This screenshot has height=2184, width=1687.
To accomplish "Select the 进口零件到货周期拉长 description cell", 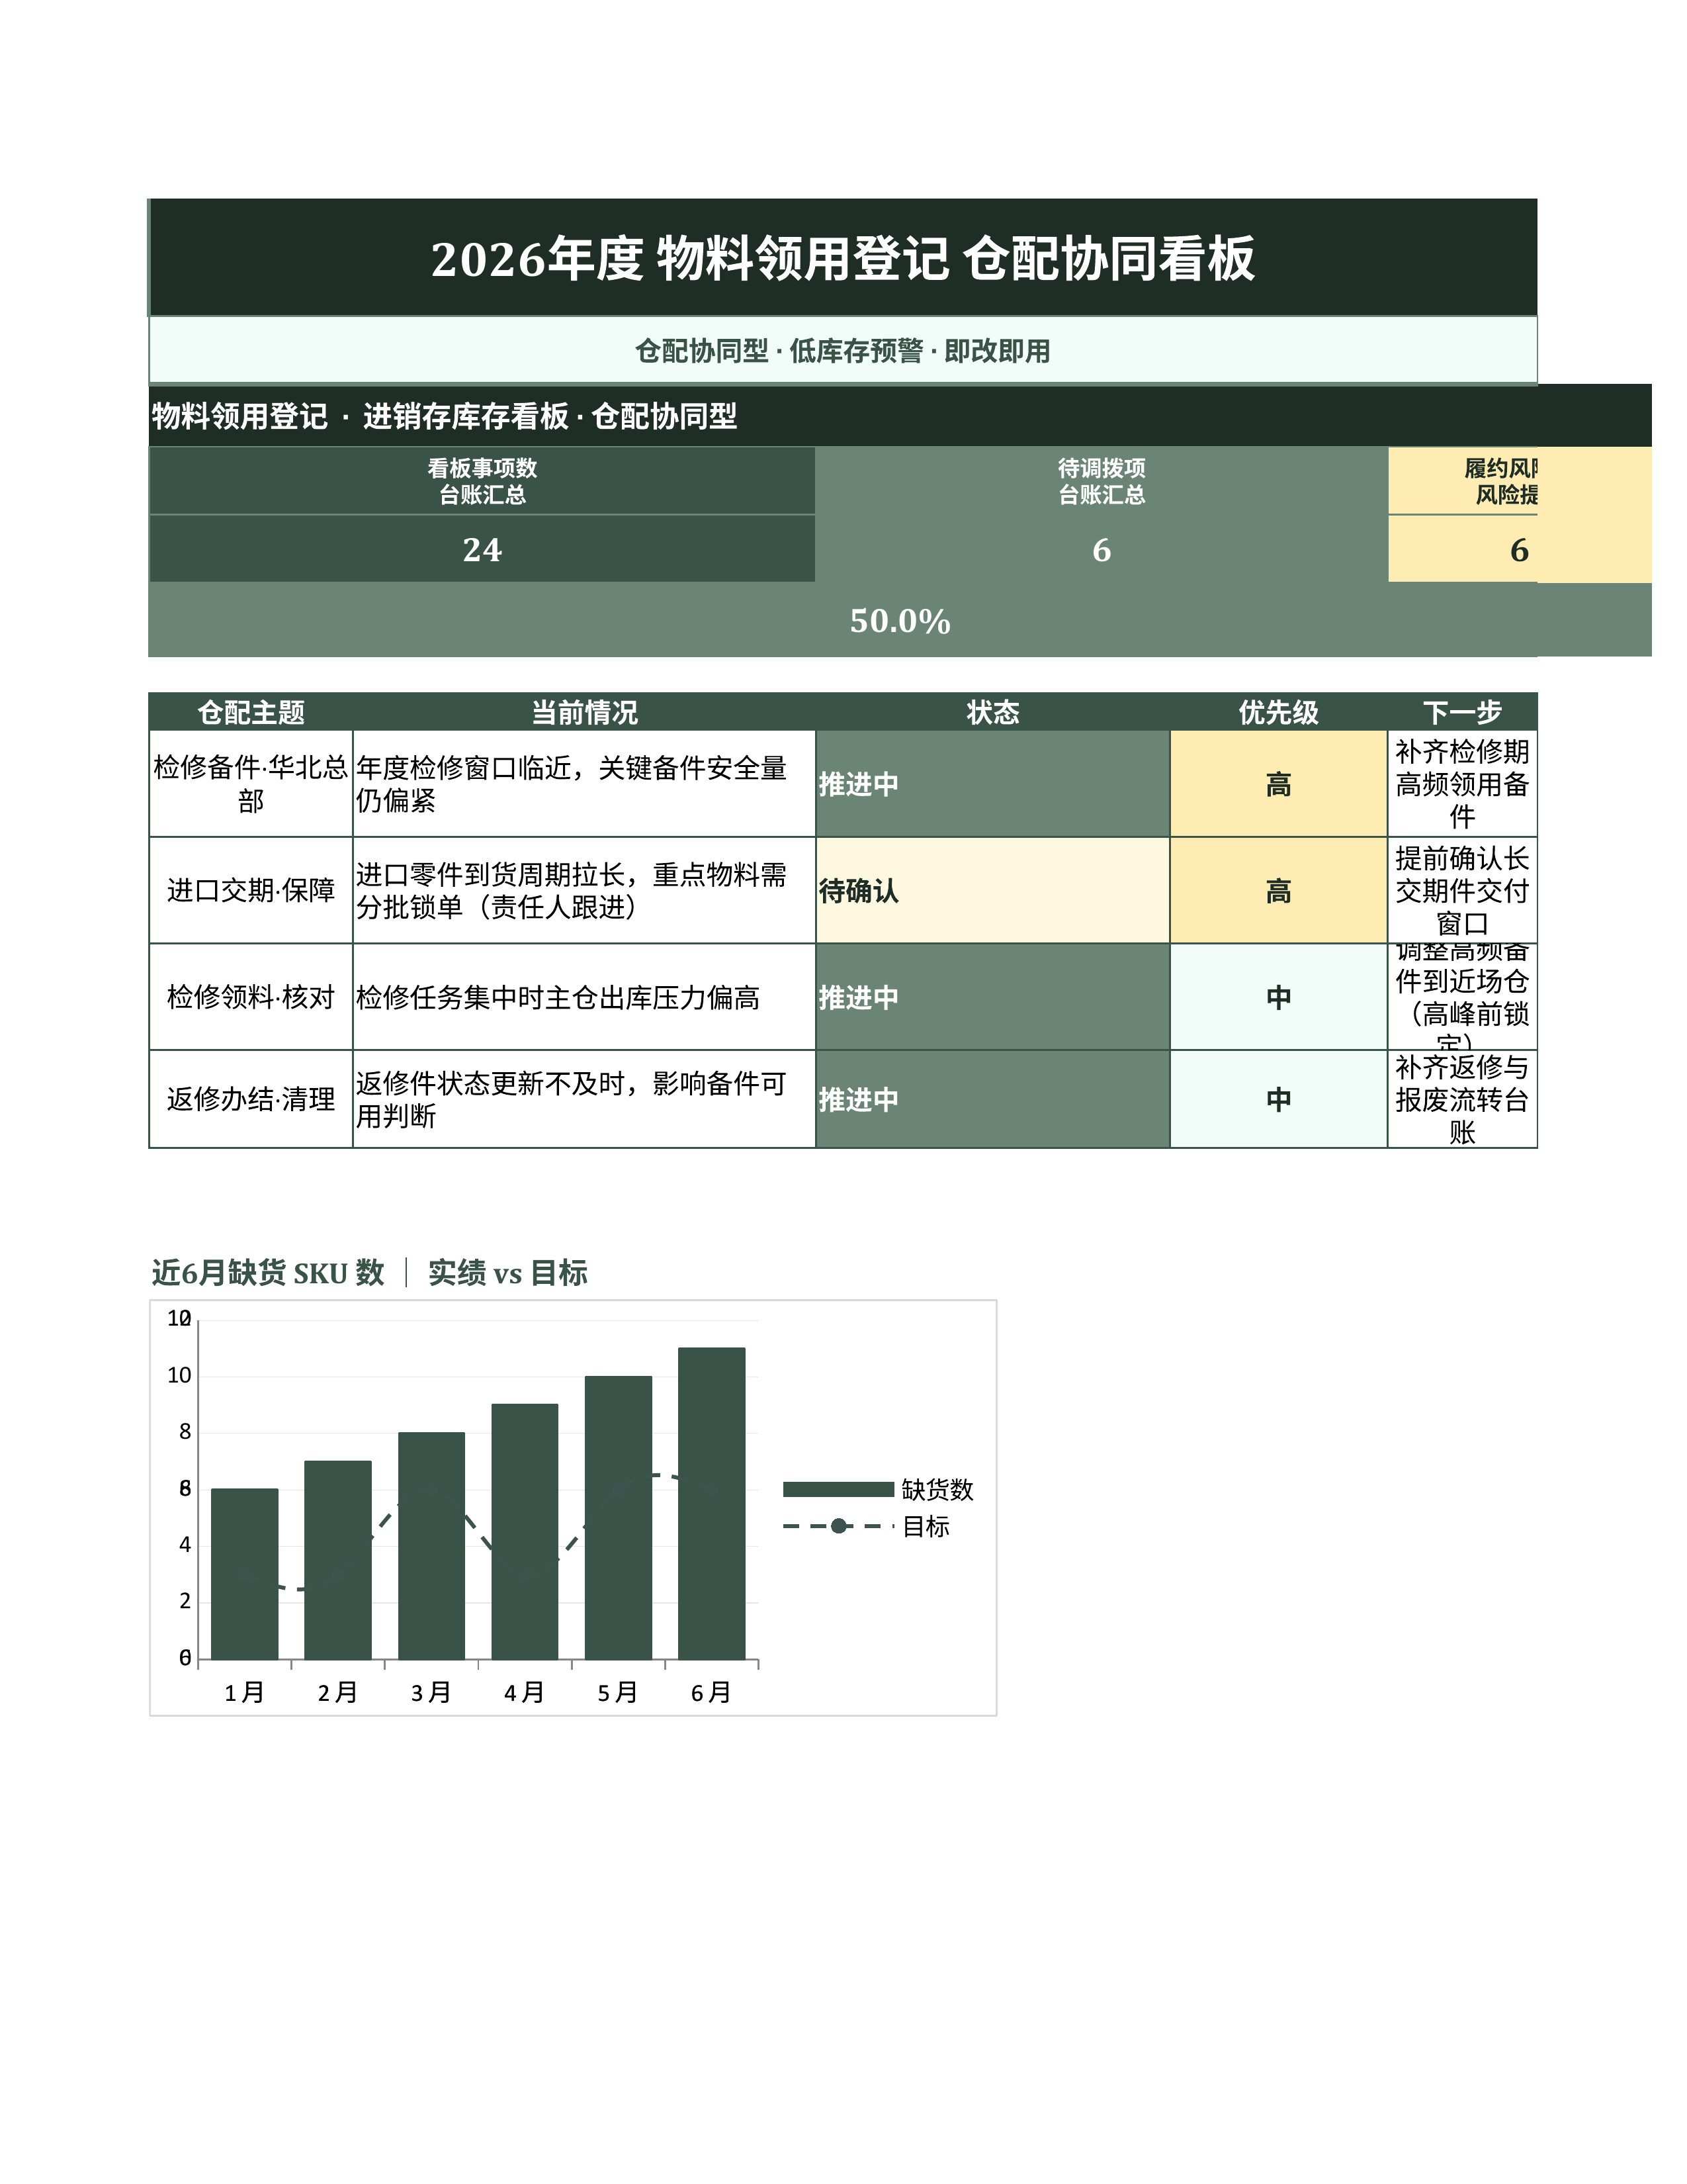I will (584, 890).
